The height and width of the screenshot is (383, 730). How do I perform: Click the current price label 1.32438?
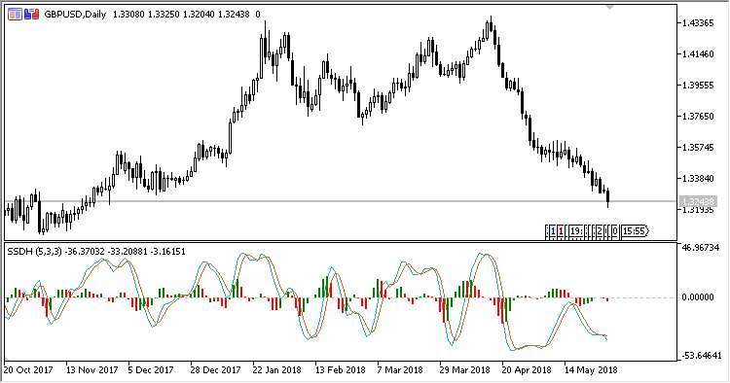click(698, 202)
